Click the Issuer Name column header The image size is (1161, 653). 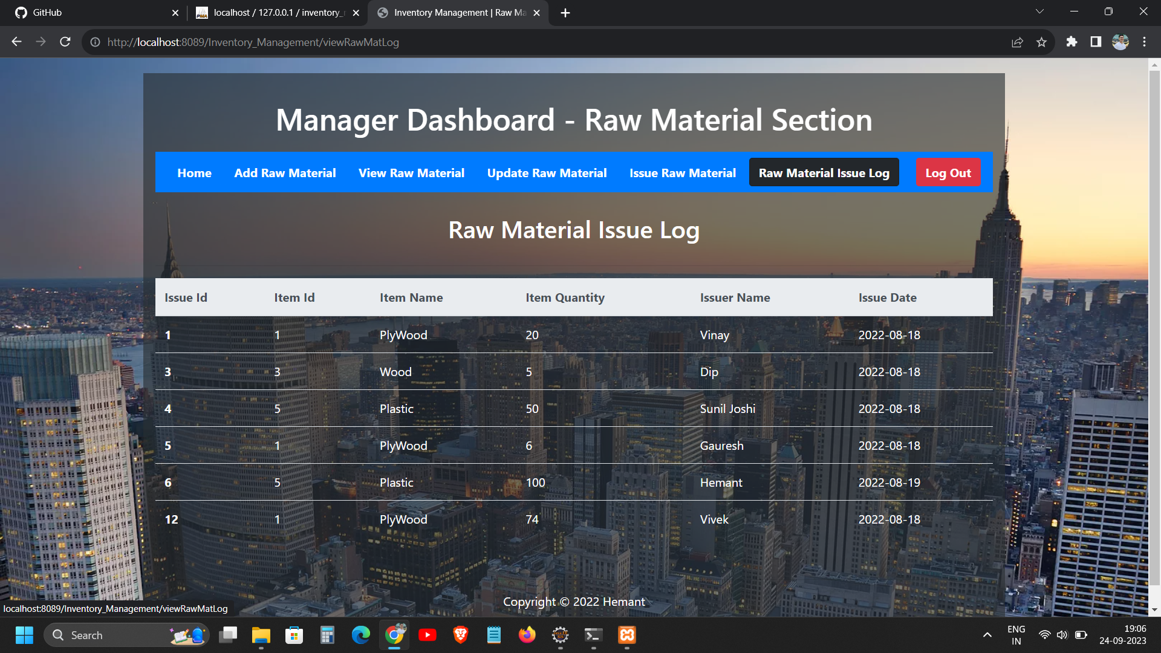733,297
